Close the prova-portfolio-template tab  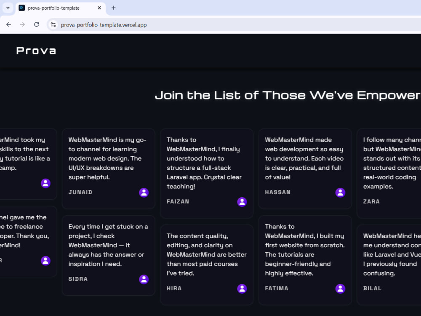(x=99, y=8)
